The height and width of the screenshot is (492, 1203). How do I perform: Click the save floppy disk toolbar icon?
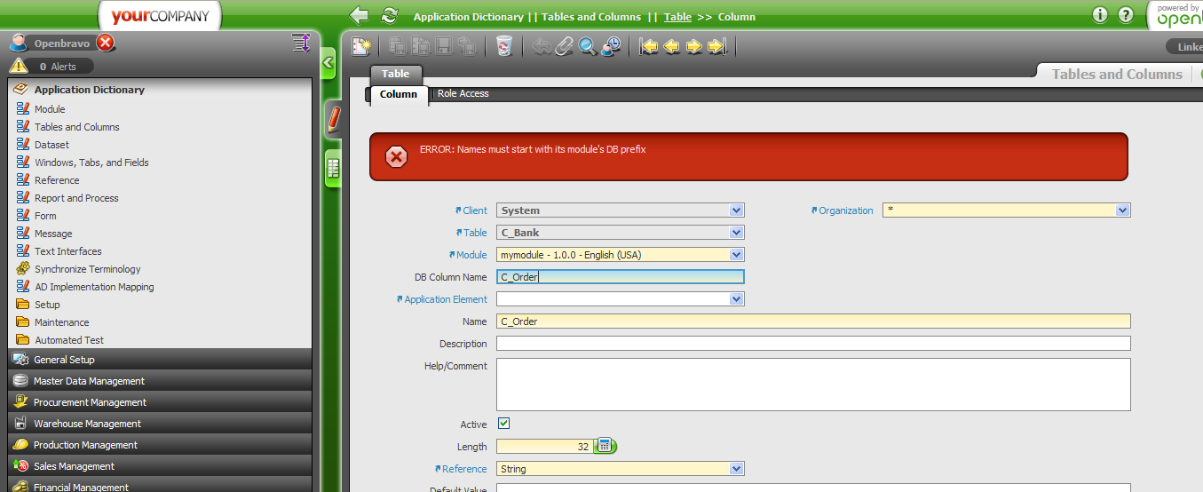pyautogui.click(x=444, y=46)
